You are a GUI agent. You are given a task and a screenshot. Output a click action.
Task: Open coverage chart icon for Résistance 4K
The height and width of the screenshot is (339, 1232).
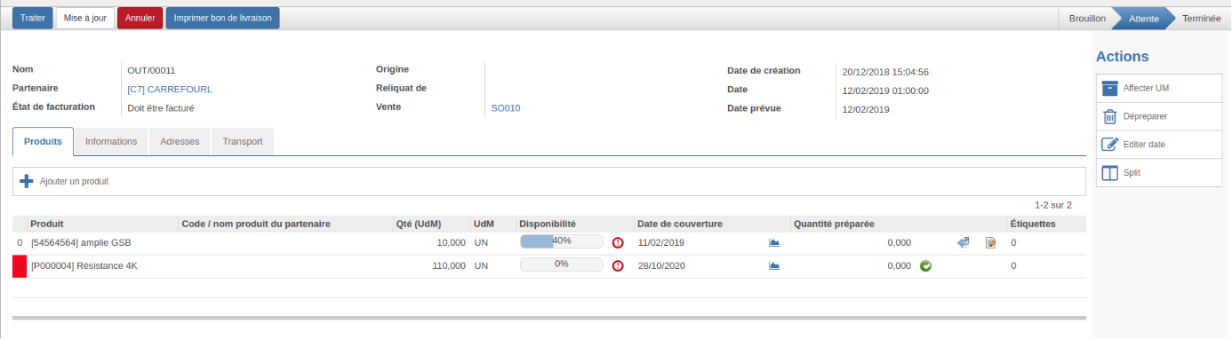coord(774,265)
